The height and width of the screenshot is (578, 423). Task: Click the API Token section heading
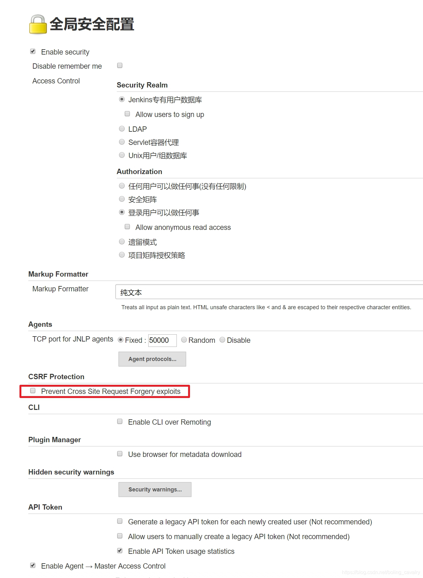coord(45,507)
